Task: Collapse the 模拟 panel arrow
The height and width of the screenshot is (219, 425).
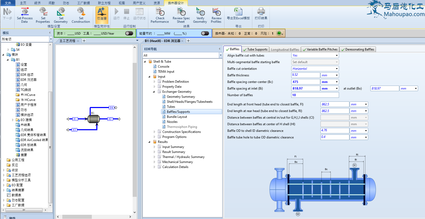Action: point(50,33)
